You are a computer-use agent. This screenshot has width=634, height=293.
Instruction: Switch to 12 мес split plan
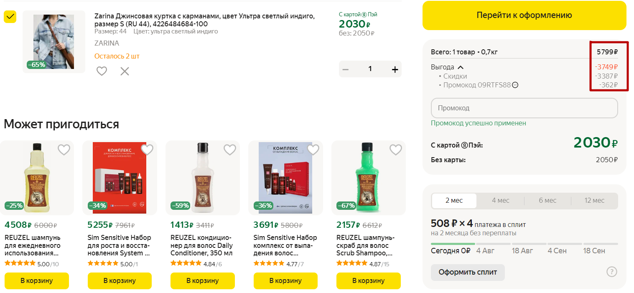click(x=594, y=201)
